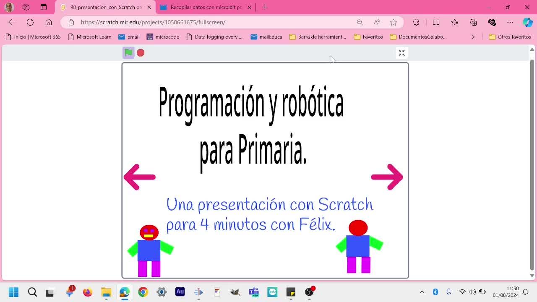Expand the DocumentosColabo bookmark folder
This screenshot has height=302, width=537.
(x=418, y=37)
